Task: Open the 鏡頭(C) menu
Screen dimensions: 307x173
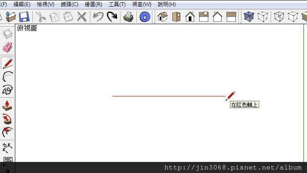Action: pyautogui.click(x=70, y=4)
